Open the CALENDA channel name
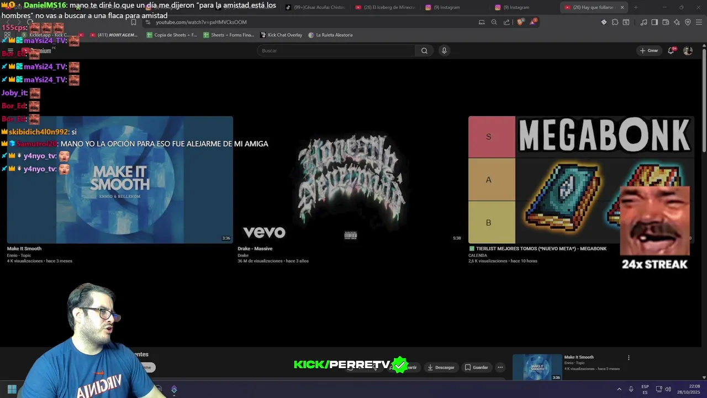The image size is (707, 398). 477,255
